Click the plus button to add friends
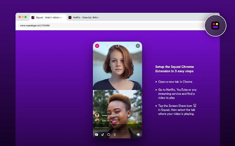This screenshot has height=146, width=235. 138,46
